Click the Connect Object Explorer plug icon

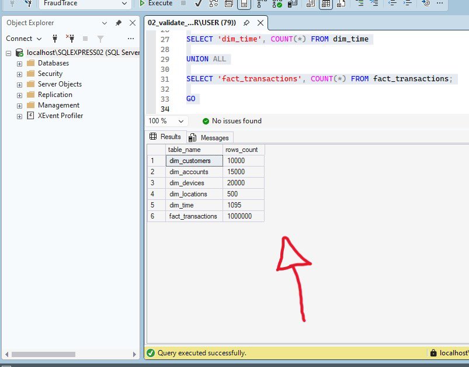pyautogui.click(x=55, y=39)
